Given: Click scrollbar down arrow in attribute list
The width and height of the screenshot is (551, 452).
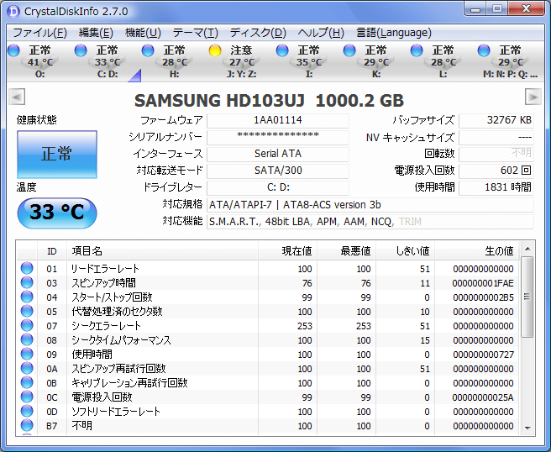Looking at the screenshot, I should tap(527, 428).
